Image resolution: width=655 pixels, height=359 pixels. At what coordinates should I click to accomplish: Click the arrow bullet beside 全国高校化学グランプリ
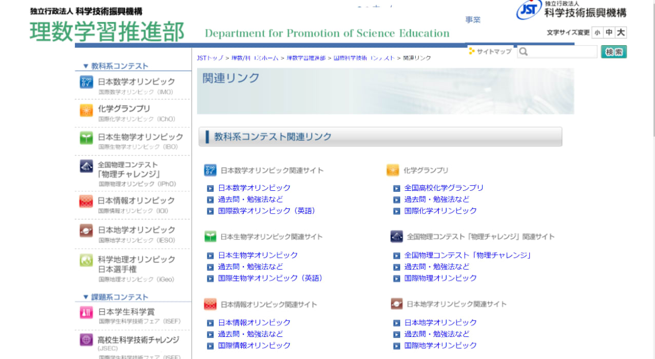click(397, 188)
